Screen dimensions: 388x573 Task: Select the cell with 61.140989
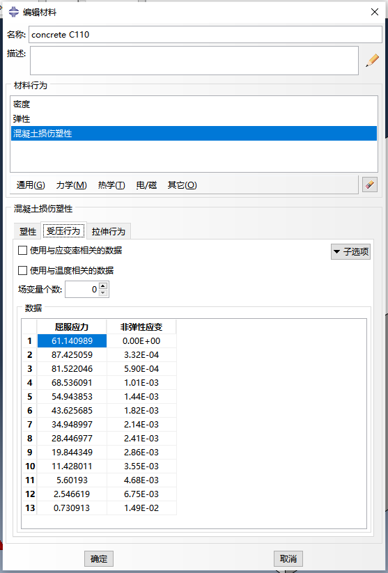(x=72, y=341)
